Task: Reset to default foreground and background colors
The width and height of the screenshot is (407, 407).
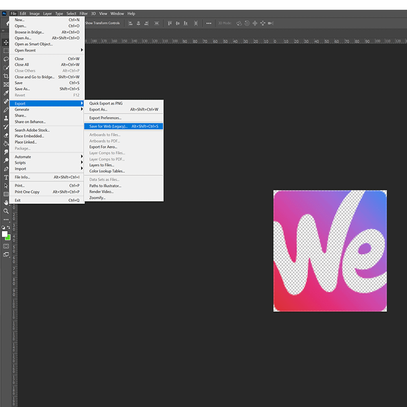Action: pyautogui.click(x=3, y=228)
